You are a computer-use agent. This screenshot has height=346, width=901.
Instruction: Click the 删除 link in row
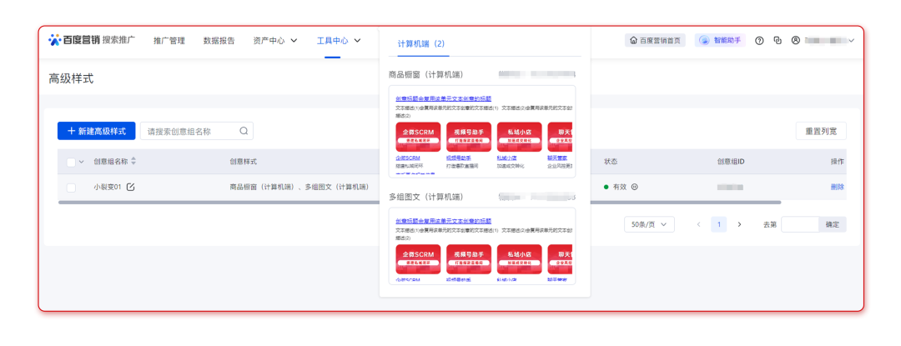pyautogui.click(x=837, y=187)
